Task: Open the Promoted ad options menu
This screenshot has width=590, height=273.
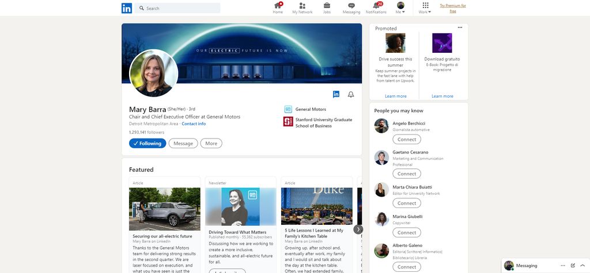Action: [x=460, y=28]
